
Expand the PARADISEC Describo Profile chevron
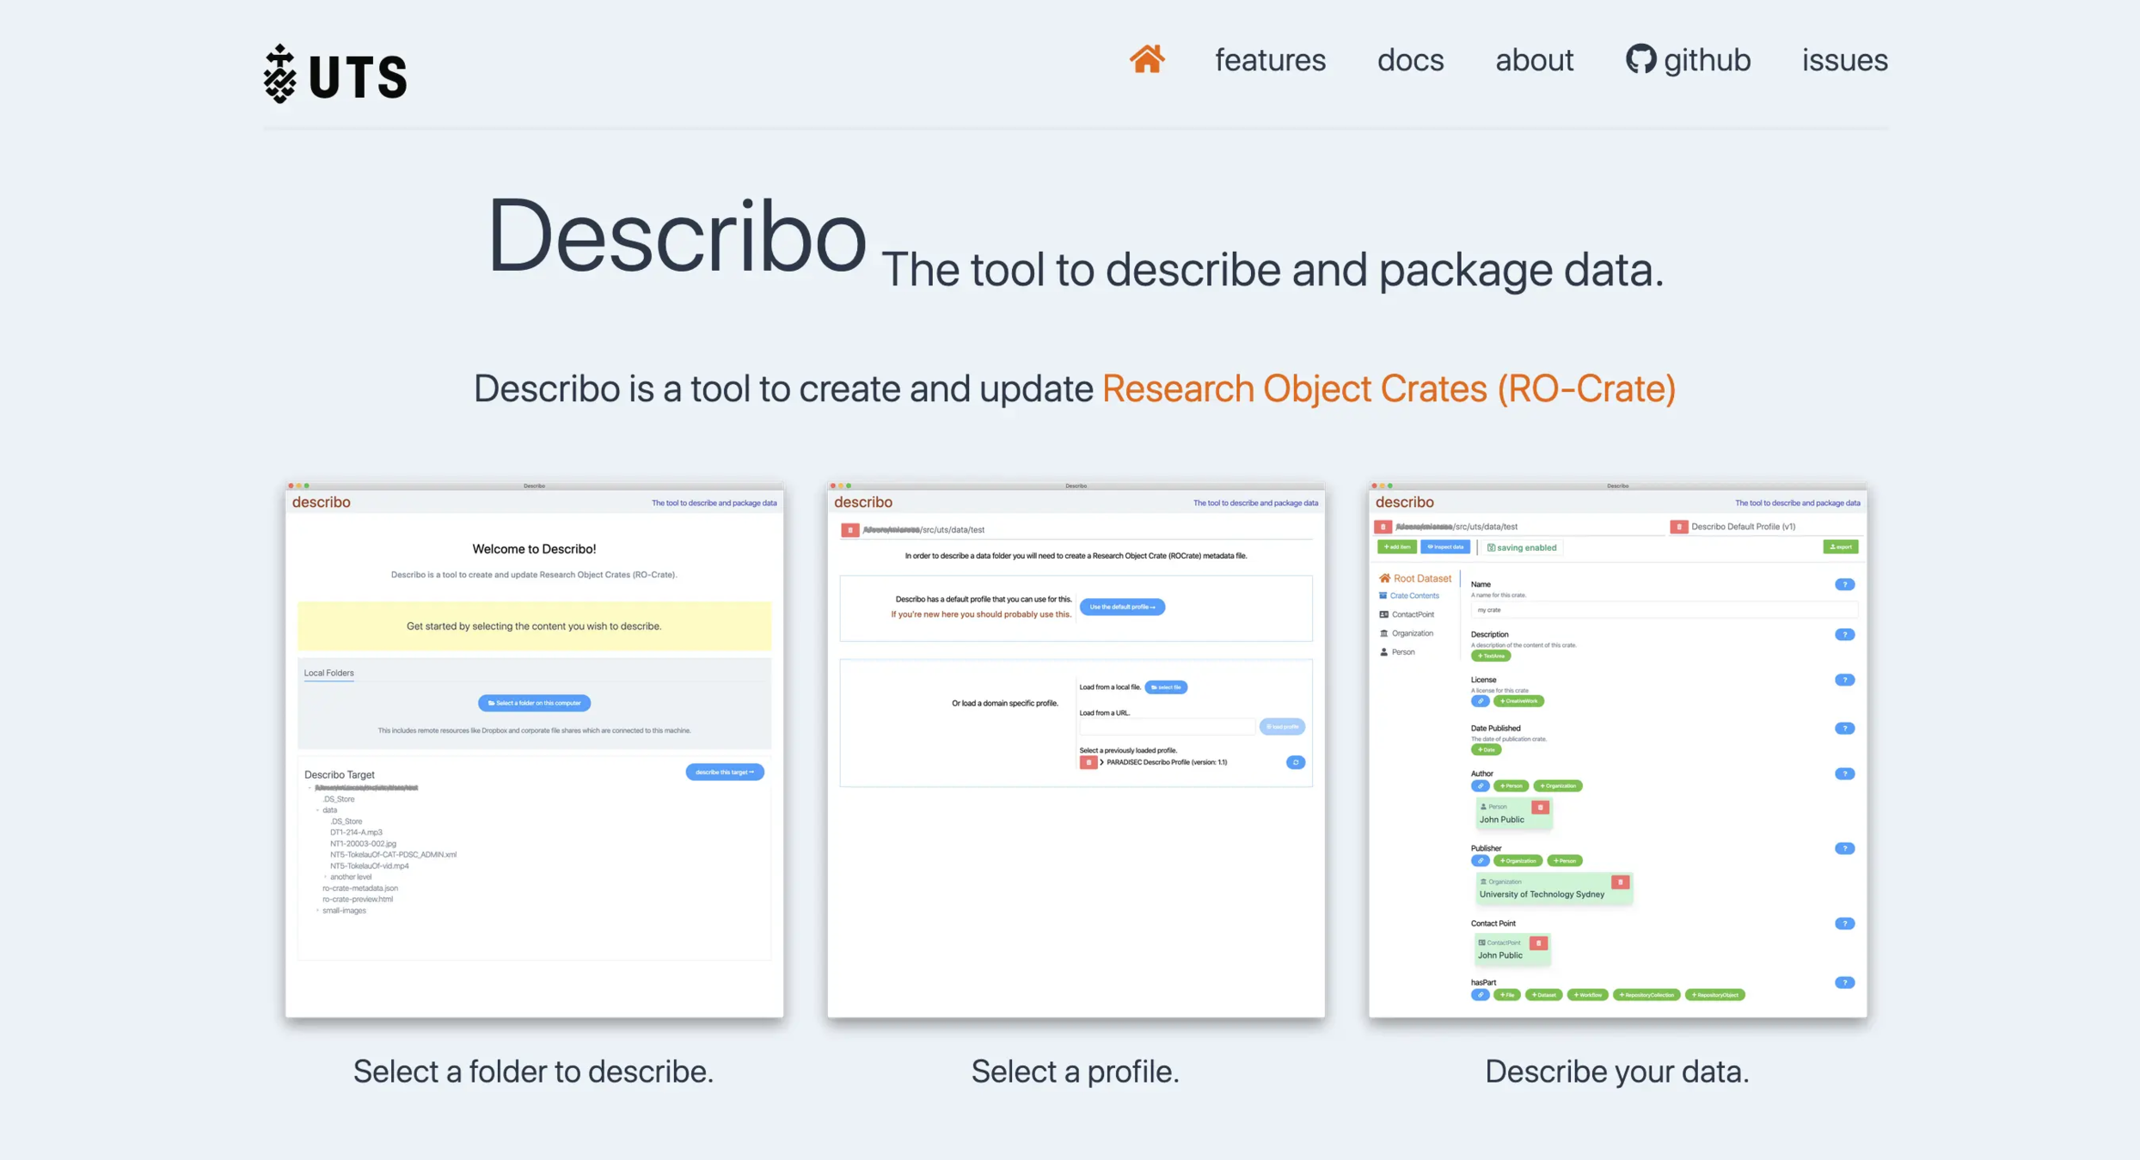click(x=1101, y=762)
